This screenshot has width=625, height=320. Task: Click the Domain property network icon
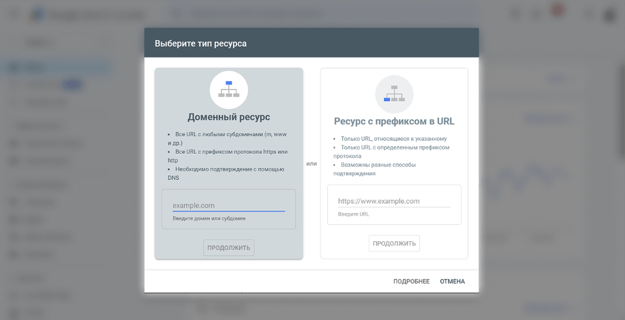pos(229,89)
